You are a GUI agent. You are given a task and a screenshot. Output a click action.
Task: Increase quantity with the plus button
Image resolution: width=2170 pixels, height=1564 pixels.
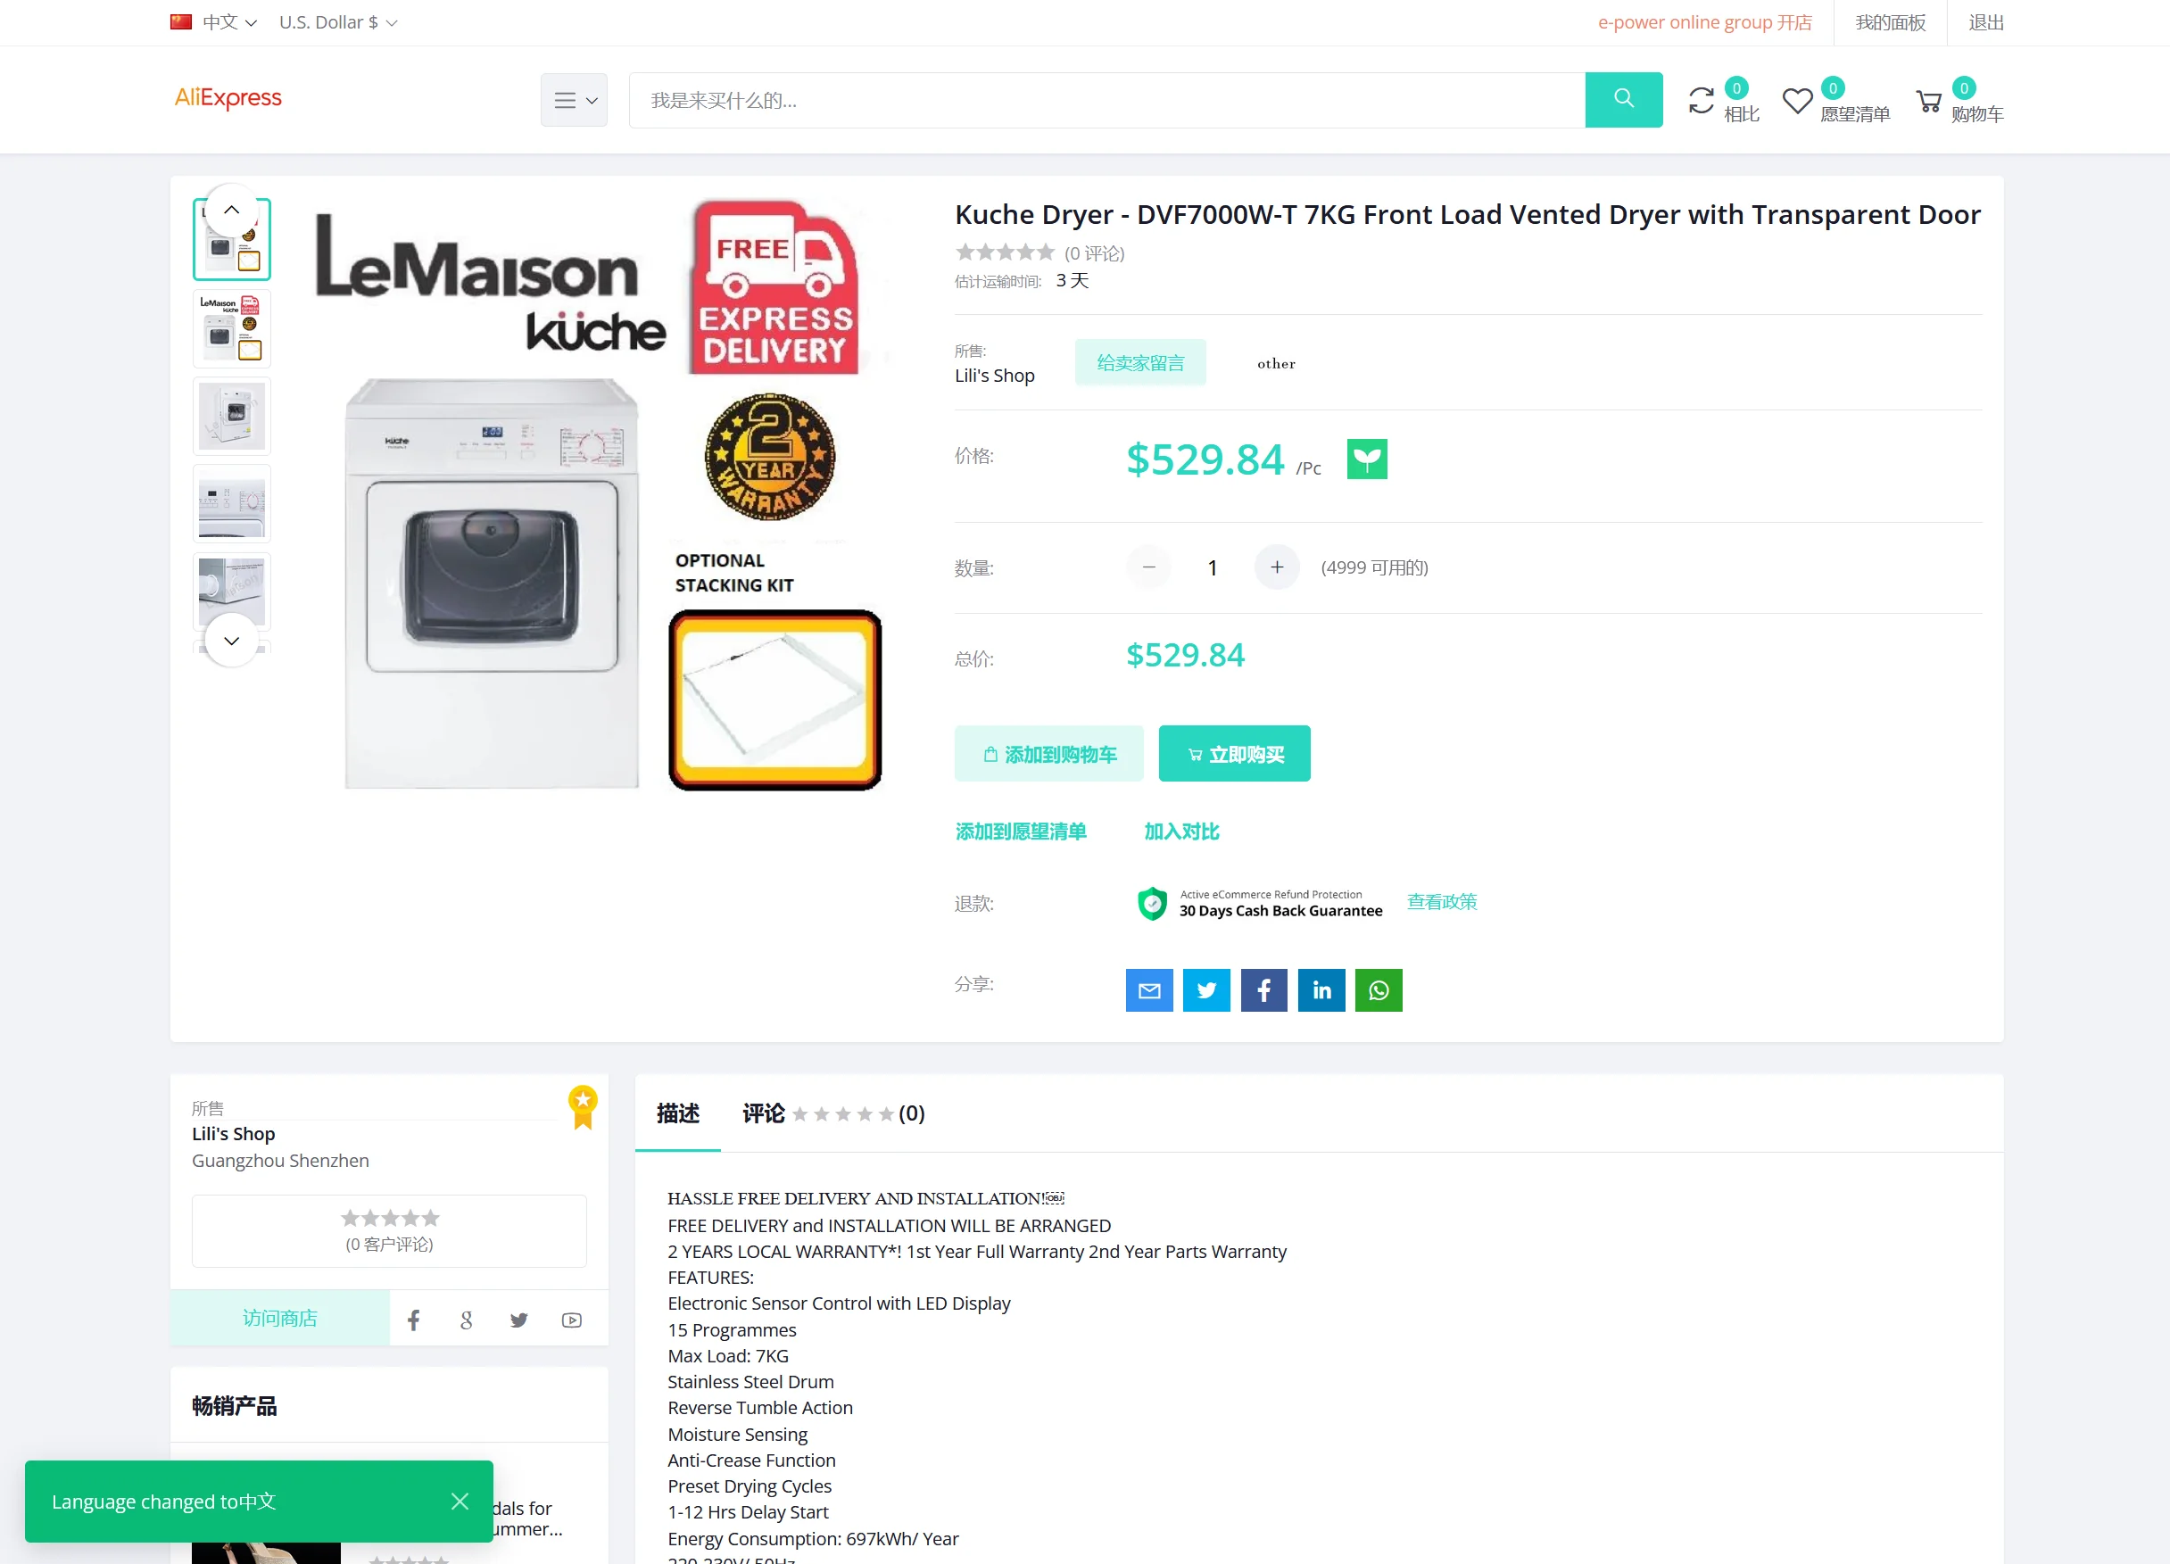click(x=1276, y=567)
